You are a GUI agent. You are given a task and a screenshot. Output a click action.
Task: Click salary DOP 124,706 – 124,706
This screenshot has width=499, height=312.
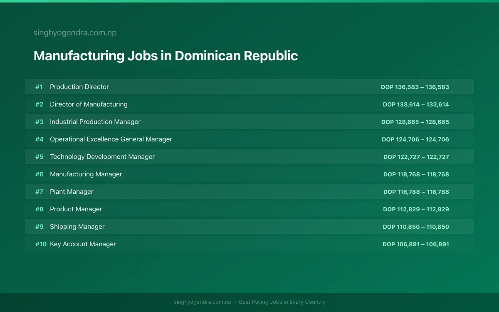click(x=415, y=139)
